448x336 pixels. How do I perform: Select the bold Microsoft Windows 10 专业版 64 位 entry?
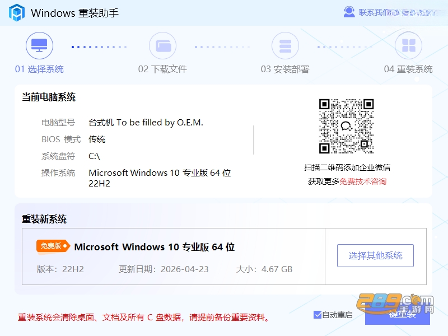tap(155, 247)
